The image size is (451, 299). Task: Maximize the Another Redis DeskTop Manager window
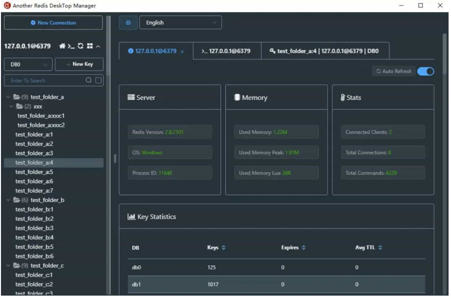(420, 5)
